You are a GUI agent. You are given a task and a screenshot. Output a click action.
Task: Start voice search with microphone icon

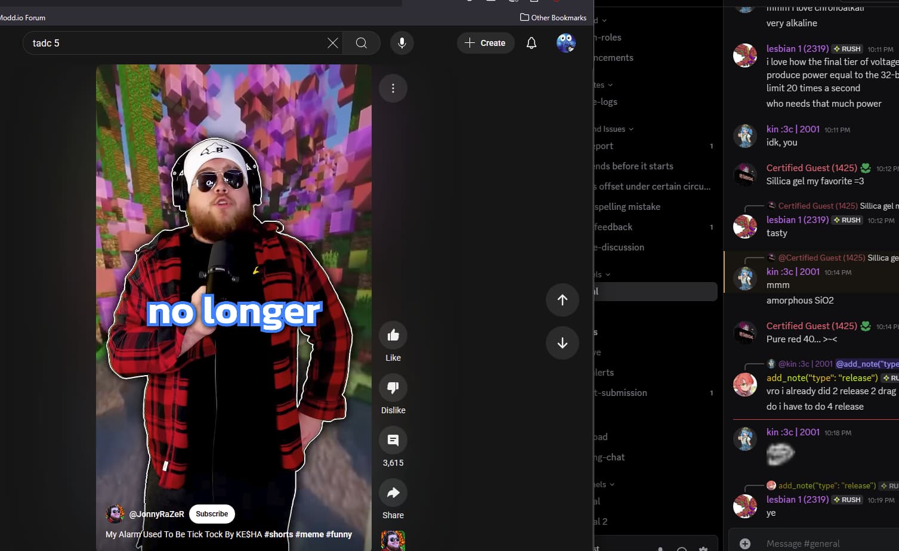click(x=402, y=43)
